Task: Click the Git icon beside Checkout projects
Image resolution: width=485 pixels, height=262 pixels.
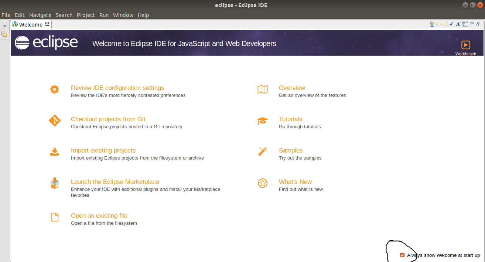Action: click(55, 120)
